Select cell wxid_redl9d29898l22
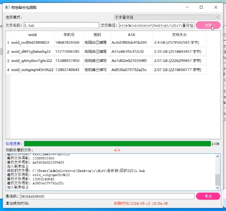Viewport: 226px width, 211px height. tap(32, 42)
